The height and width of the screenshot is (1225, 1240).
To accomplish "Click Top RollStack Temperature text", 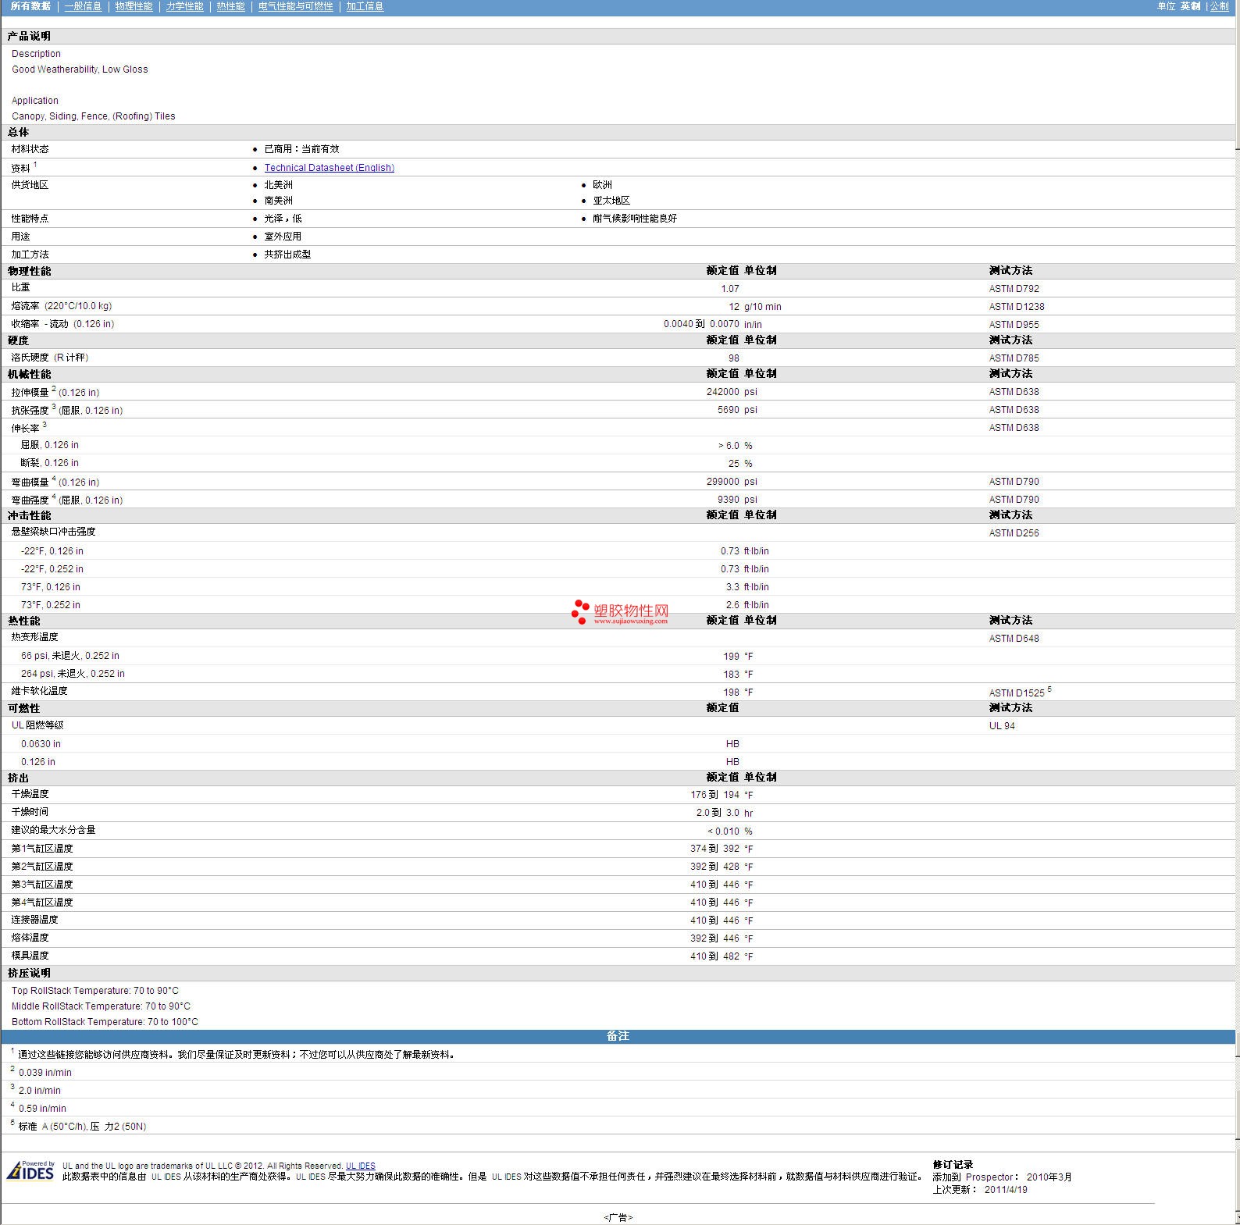I will (94, 991).
